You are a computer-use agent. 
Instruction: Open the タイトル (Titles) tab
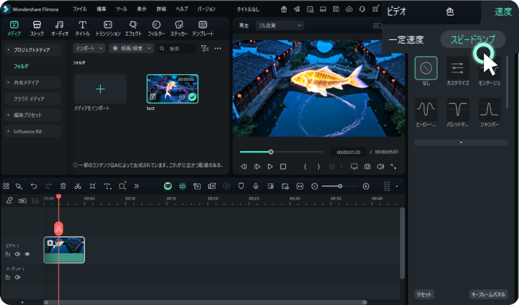tap(82, 28)
